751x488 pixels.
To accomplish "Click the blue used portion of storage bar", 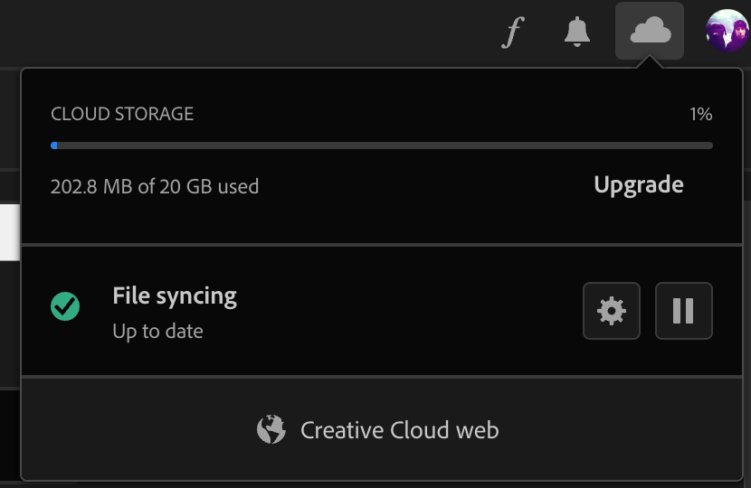I will coord(54,145).
